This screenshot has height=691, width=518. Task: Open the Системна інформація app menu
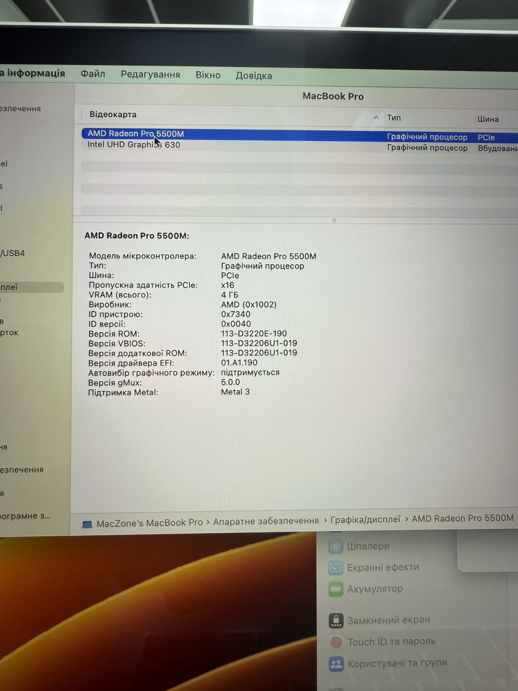[32, 73]
